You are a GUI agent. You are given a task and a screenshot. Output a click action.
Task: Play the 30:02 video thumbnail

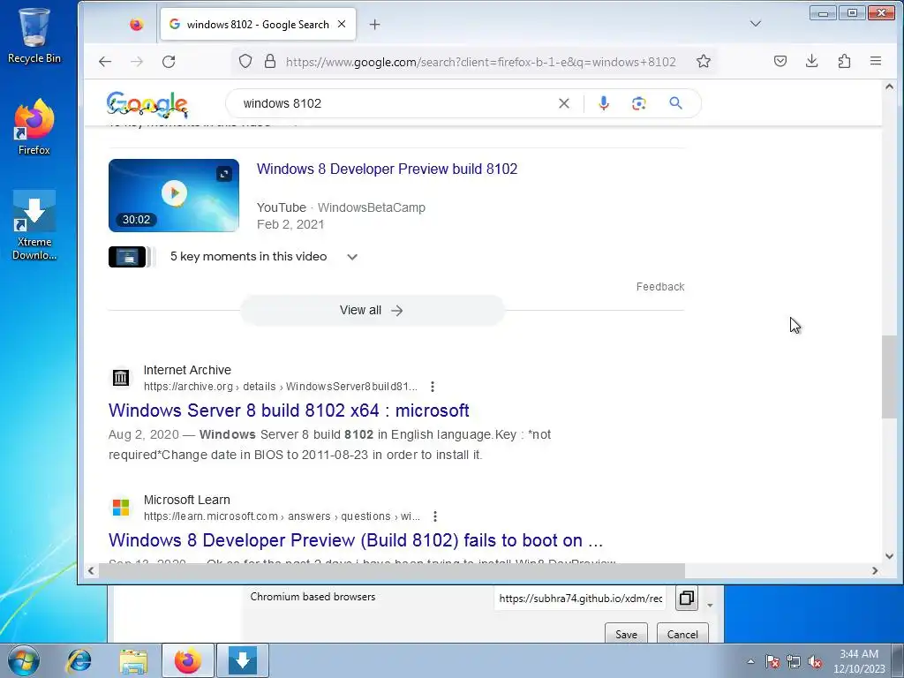pos(174,195)
